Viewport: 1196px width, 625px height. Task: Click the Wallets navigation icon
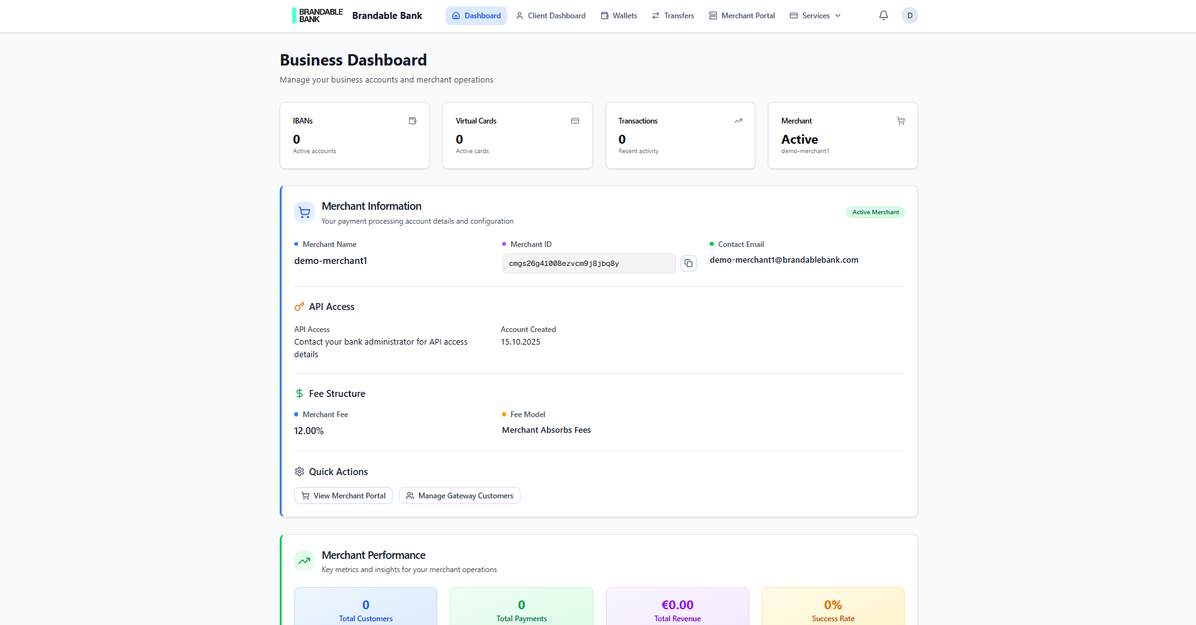[604, 15]
